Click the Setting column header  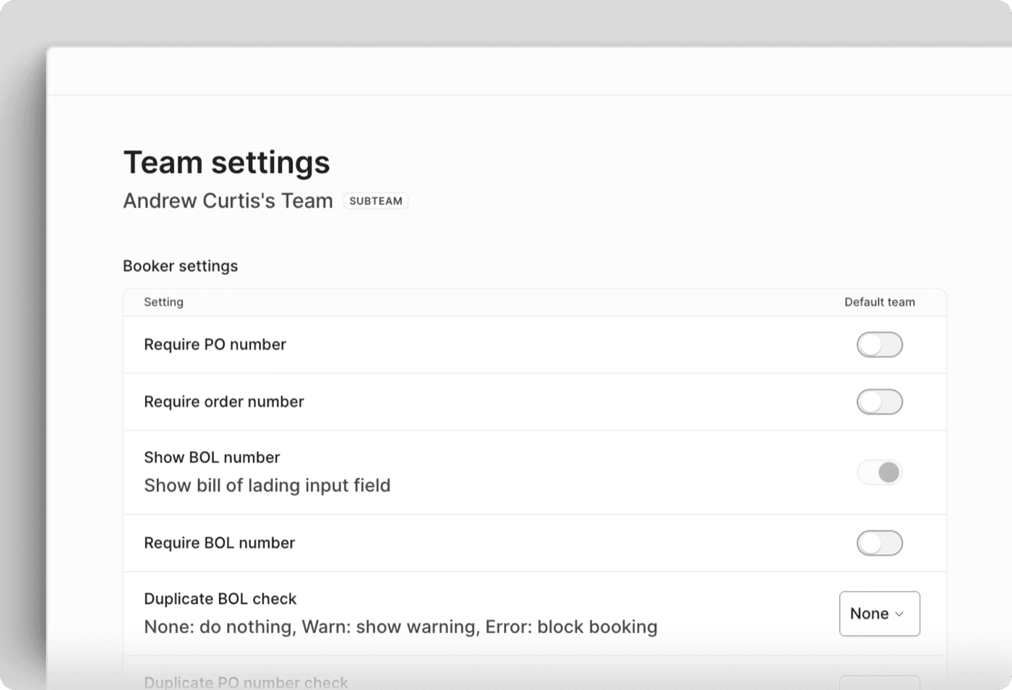pyautogui.click(x=163, y=302)
